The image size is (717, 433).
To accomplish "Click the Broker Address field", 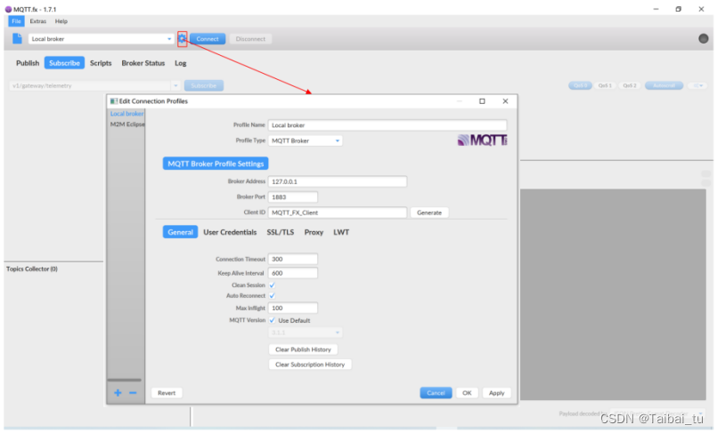I will 338,181.
